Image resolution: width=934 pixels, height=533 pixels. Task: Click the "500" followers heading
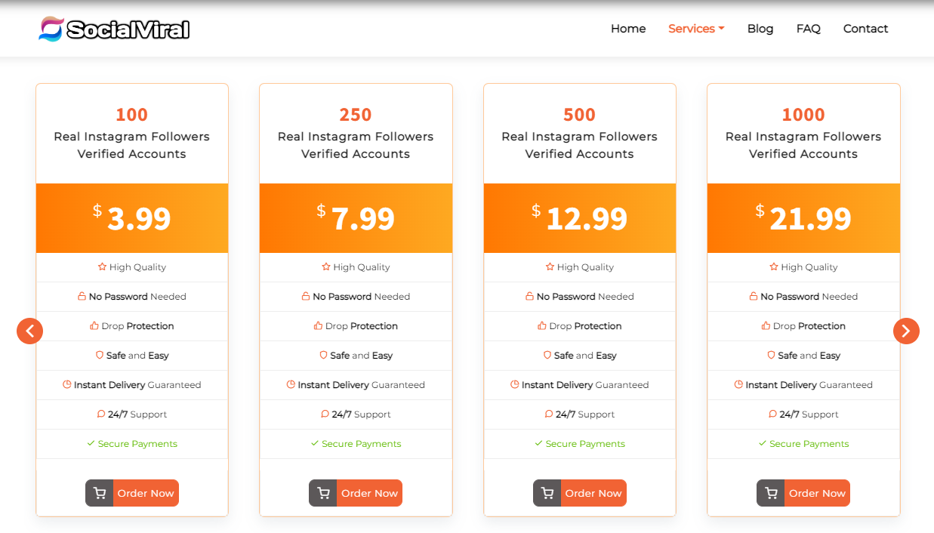tap(579, 115)
